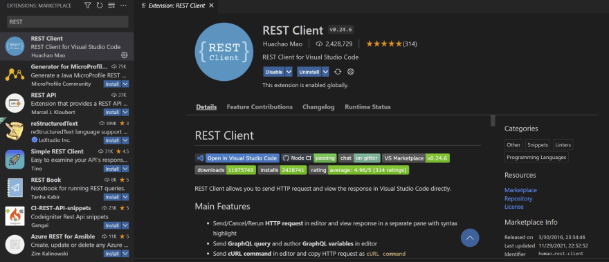This screenshot has width=609, height=262.
Task: Click publisher name Huachao Mao
Action: [x=282, y=44]
